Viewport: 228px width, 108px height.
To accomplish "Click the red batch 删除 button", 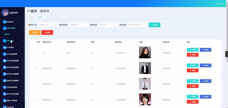I will tap(47, 32).
